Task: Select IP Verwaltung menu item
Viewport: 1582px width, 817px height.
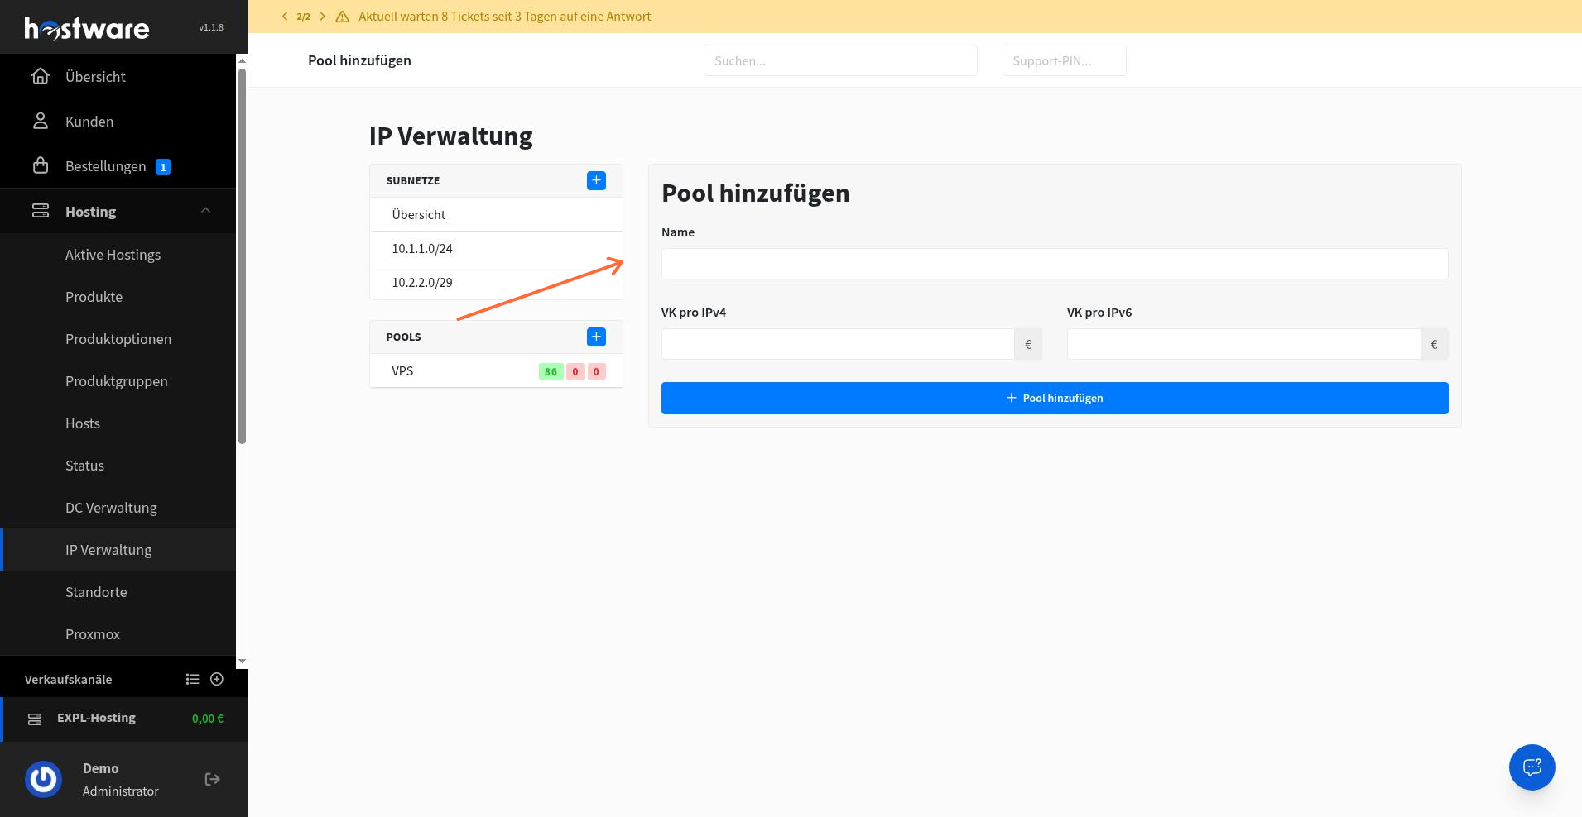Action: 118,550
